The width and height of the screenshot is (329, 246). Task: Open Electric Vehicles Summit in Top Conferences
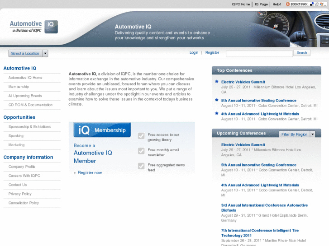click(243, 82)
